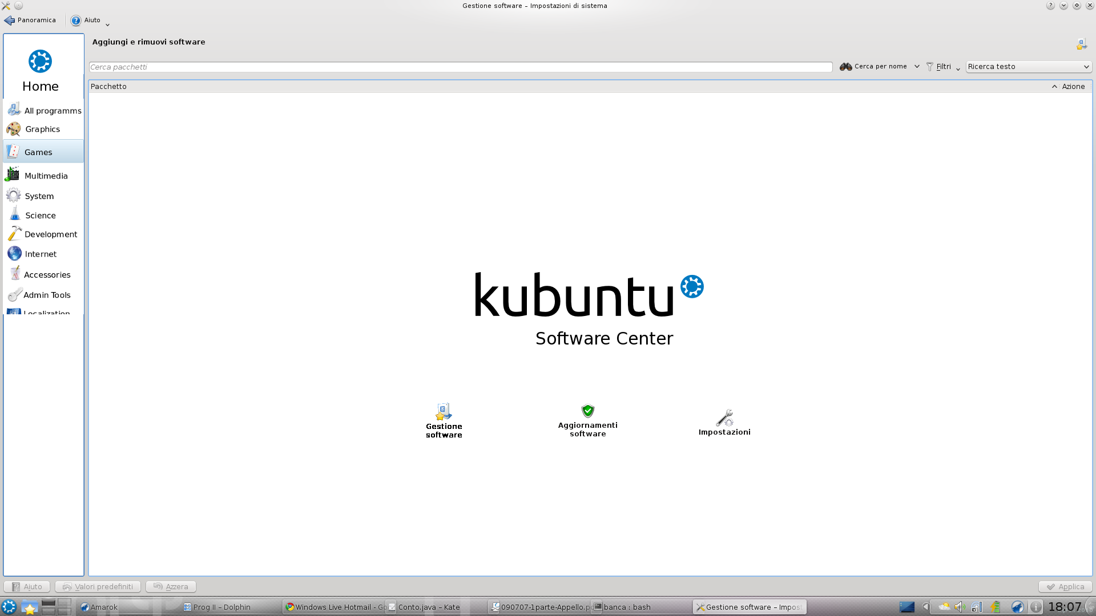Select the Multimedia category icon
This screenshot has width=1096, height=616.
(13, 175)
